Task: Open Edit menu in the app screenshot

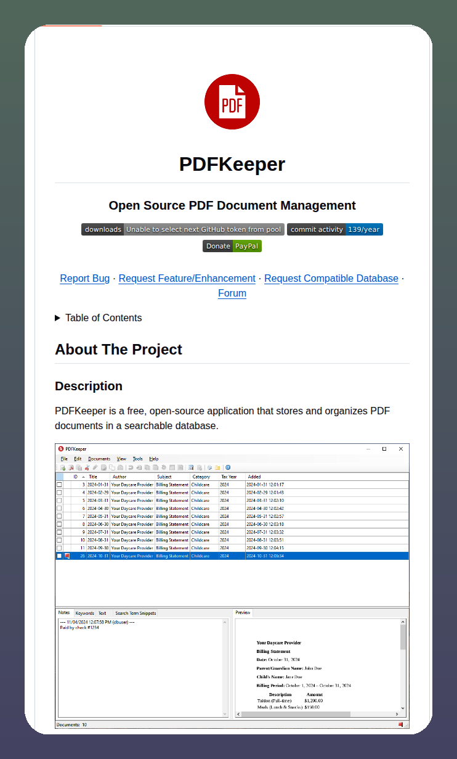Action: pyautogui.click(x=78, y=459)
